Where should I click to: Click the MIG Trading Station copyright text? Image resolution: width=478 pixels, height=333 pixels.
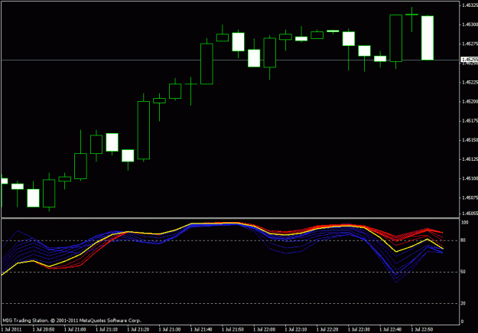(x=72, y=321)
